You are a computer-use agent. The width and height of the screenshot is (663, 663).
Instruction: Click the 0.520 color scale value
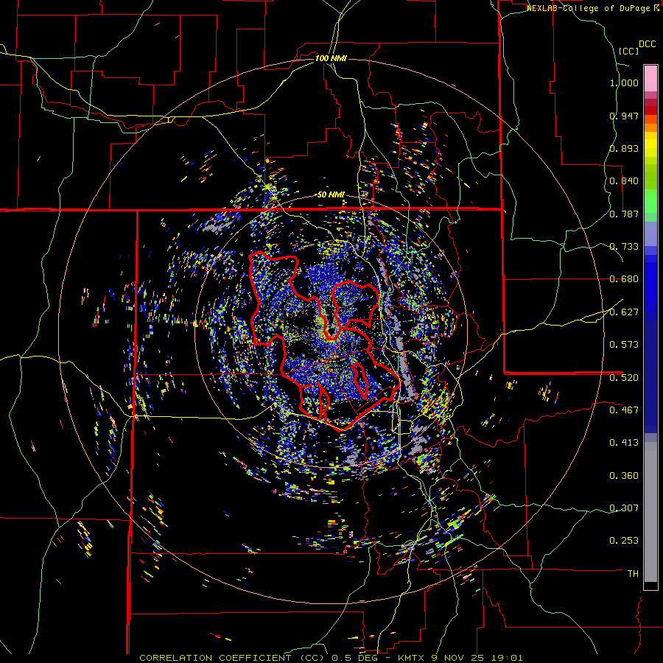click(x=624, y=378)
